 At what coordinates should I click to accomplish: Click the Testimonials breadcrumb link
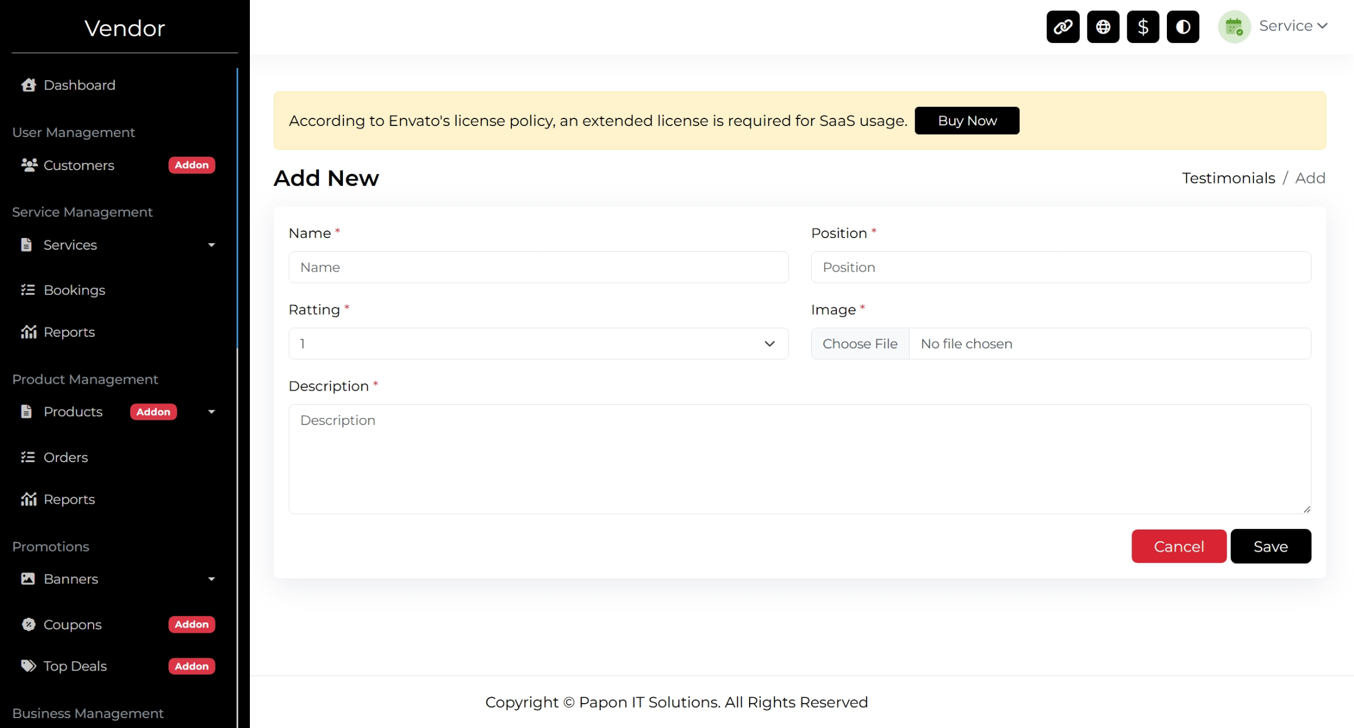click(x=1228, y=178)
